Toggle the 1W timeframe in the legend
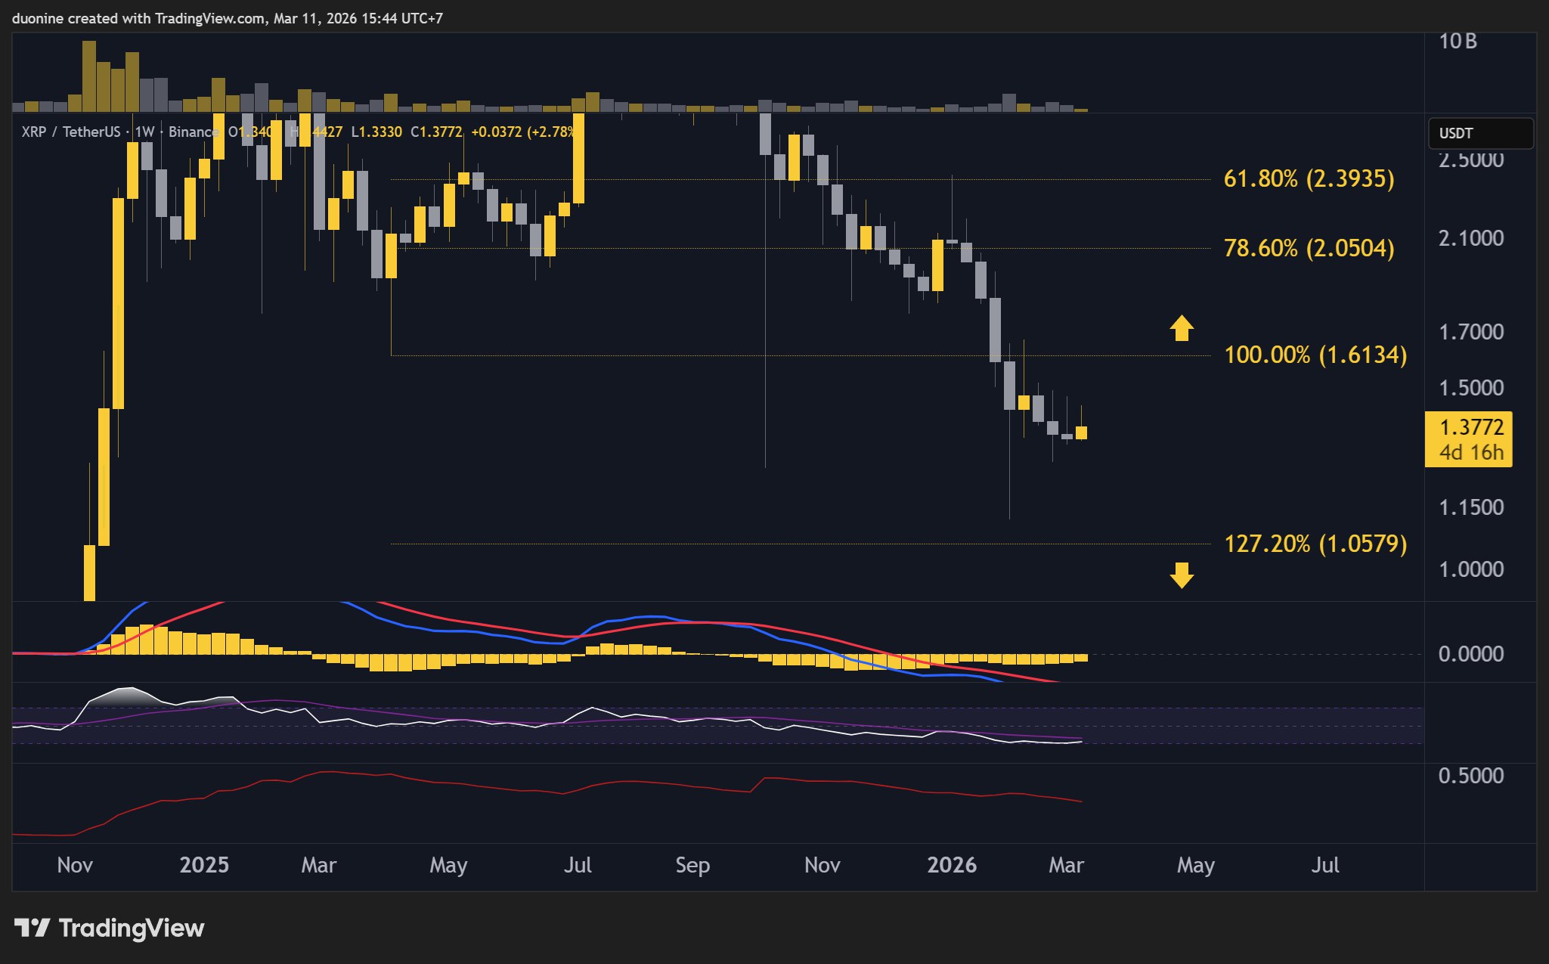 143,132
